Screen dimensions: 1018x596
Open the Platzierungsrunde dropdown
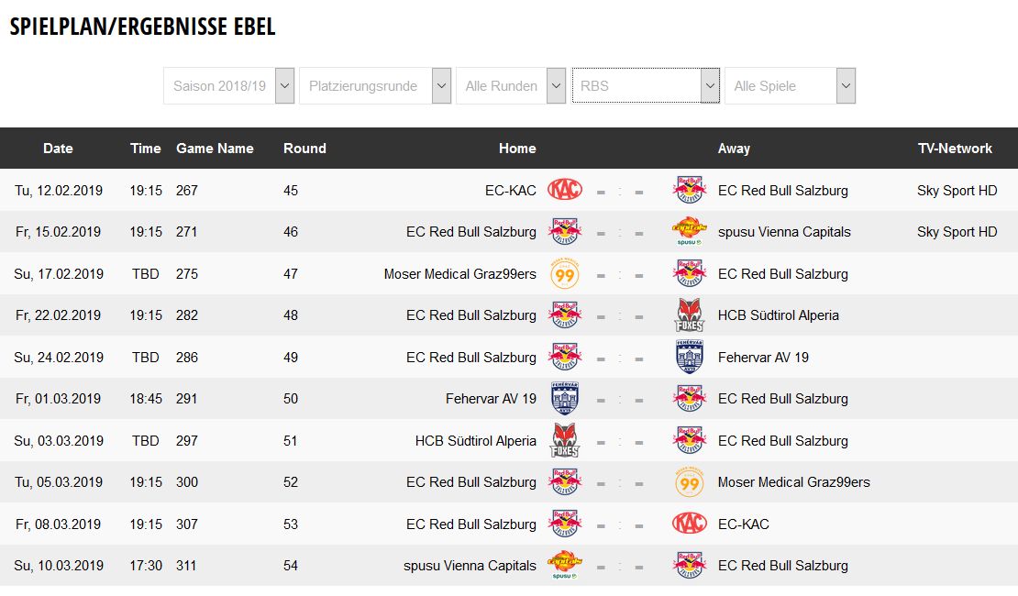[x=375, y=86]
